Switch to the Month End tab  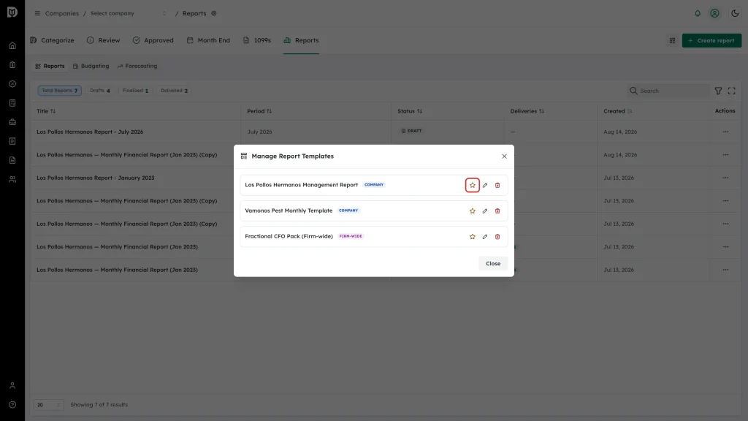(208, 41)
